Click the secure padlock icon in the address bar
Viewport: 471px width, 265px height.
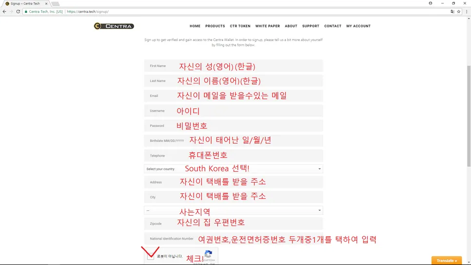click(x=26, y=11)
